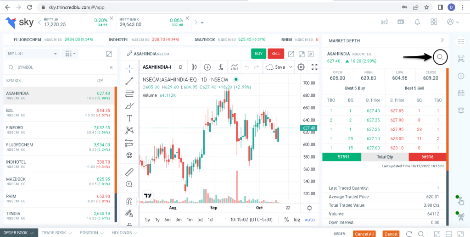
Task: Switch to Best 5 Buy tab
Action: (355, 88)
